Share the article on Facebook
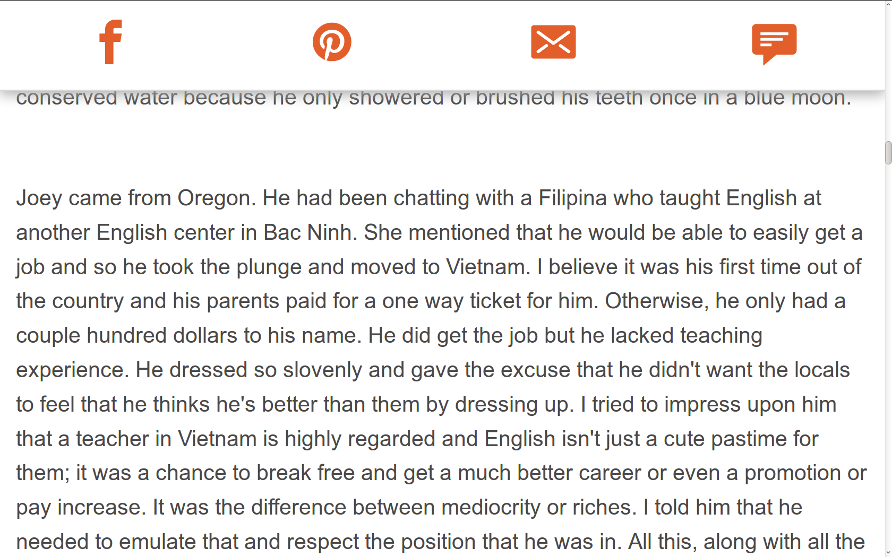The height and width of the screenshot is (557, 892). (110, 42)
